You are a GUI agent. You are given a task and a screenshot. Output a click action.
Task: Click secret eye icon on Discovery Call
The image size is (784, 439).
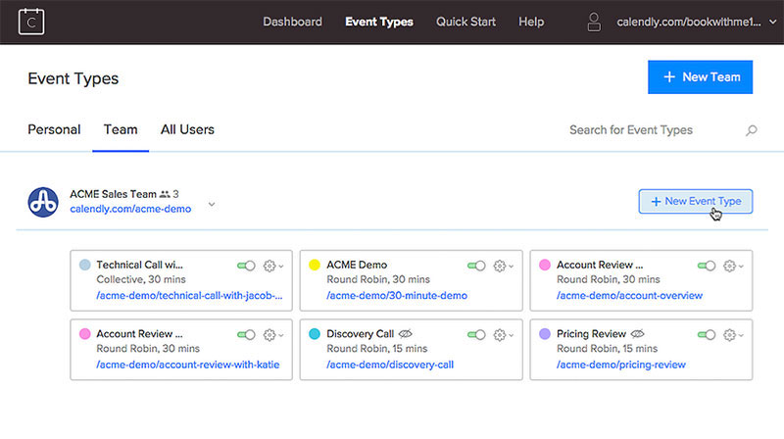pyautogui.click(x=406, y=334)
